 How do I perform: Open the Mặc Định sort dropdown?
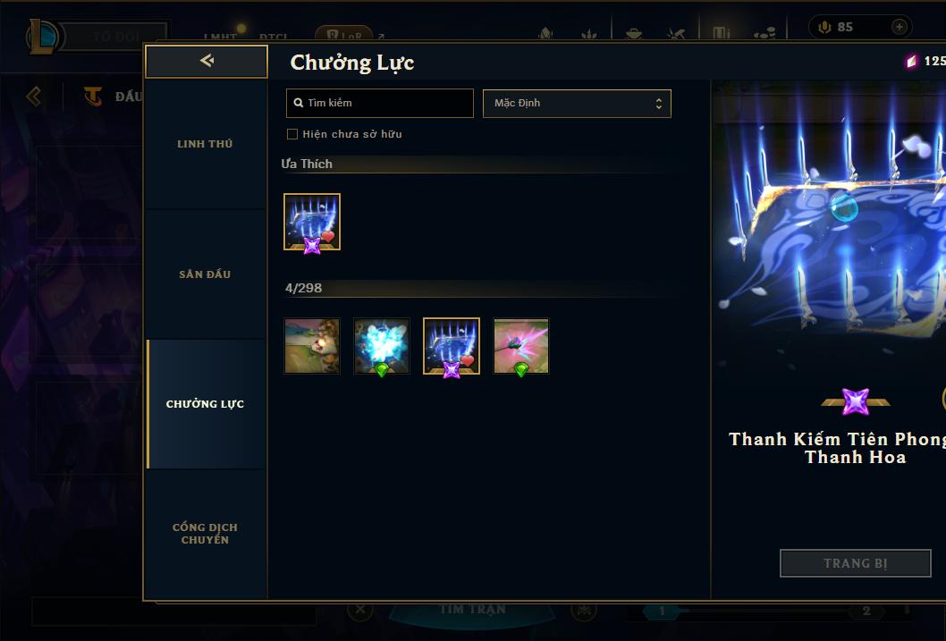(x=577, y=103)
